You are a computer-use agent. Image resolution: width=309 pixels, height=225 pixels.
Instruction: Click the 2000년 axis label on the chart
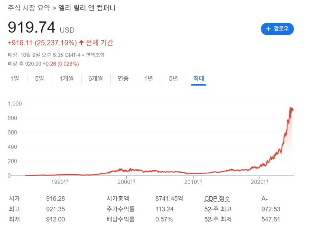[126, 182]
